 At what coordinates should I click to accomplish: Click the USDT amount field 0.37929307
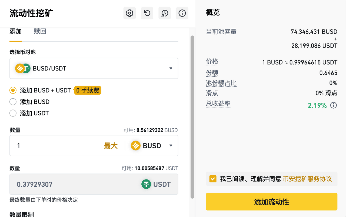(94, 184)
